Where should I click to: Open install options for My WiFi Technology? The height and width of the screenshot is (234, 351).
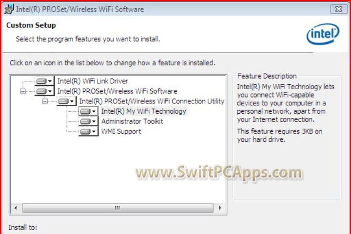coord(88,111)
